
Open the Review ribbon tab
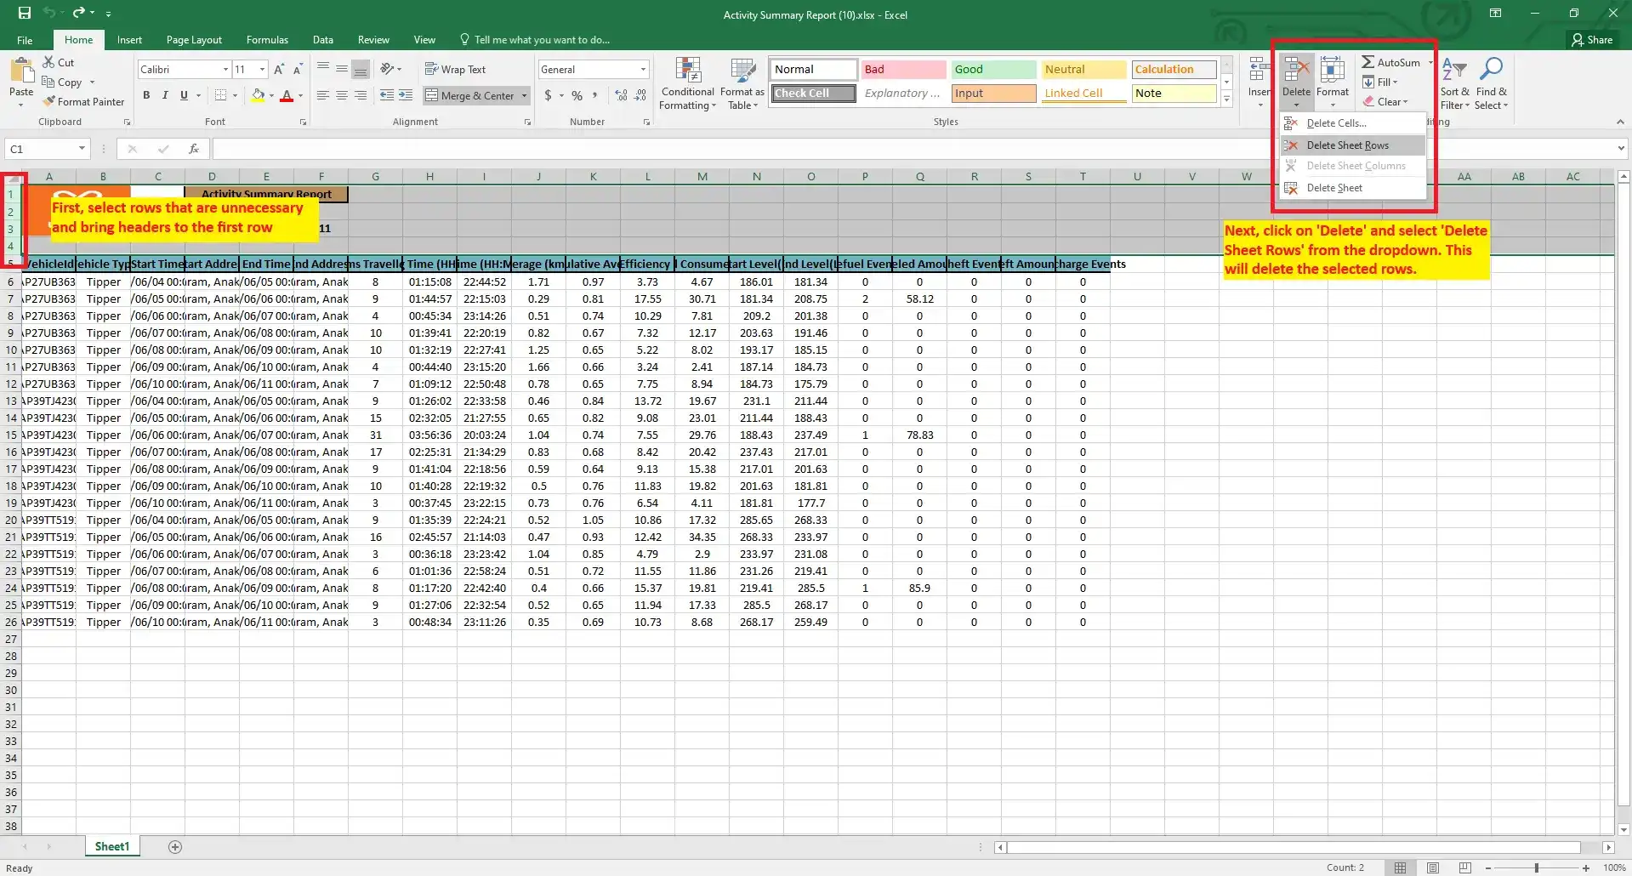tap(372, 39)
